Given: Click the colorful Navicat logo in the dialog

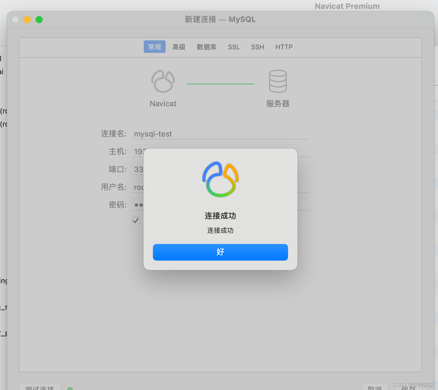Looking at the screenshot, I should click(x=220, y=179).
